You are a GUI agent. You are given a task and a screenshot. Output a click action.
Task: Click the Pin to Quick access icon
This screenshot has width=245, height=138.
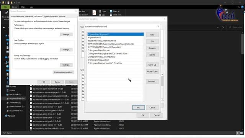point(7,13)
